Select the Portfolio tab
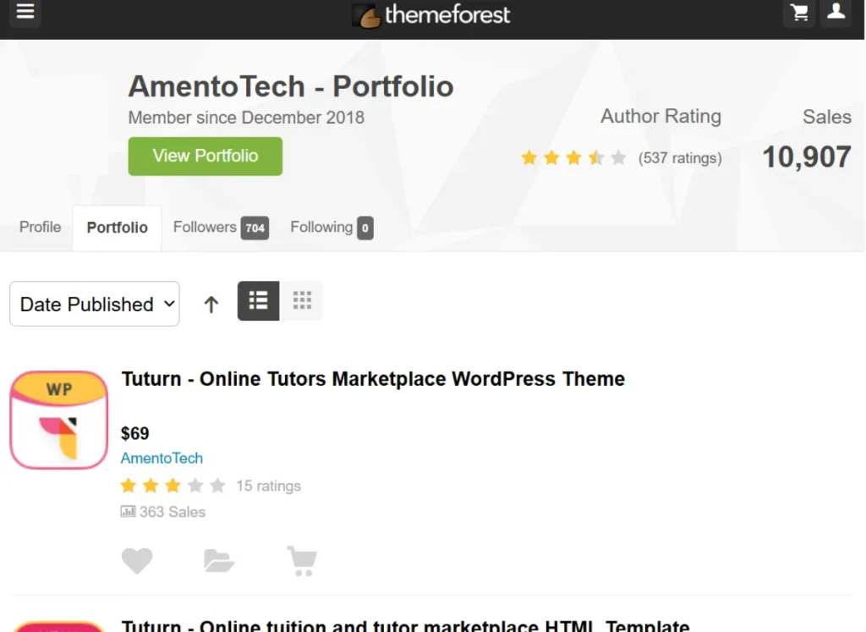The height and width of the screenshot is (632, 866). click(117, 228)
